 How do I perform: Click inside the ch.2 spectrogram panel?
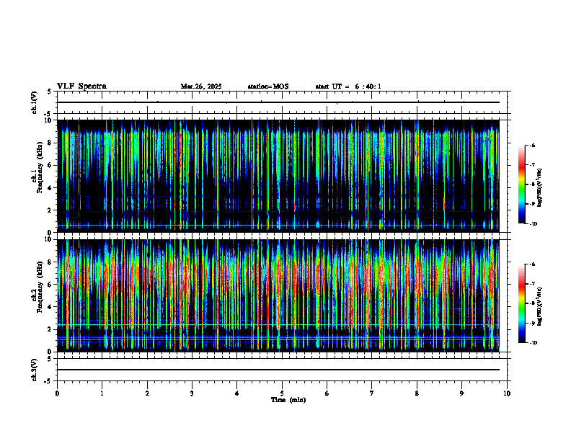[278, 295]
